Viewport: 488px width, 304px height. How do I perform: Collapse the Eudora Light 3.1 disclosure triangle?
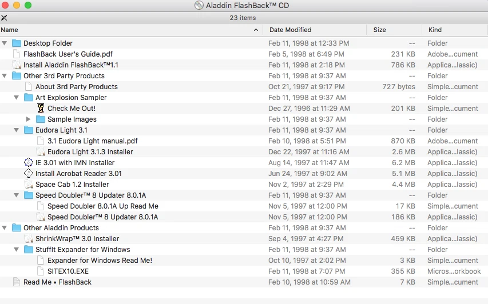[x=17, y=130]
